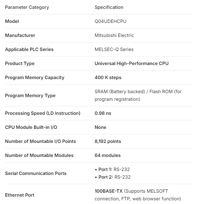Click the Applicable PLC Series label
This screenshot has height=204, width=201.
point(29,49)
